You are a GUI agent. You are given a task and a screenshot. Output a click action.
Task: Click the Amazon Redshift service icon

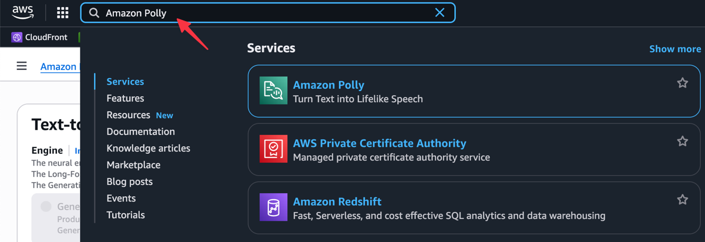click(x=274, y=207)
